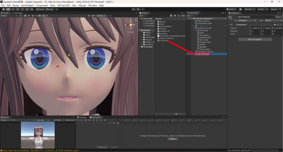The height and width of the screenshot is (152, 283).
Task: Click the Add Component button
Action: point(255,40)
